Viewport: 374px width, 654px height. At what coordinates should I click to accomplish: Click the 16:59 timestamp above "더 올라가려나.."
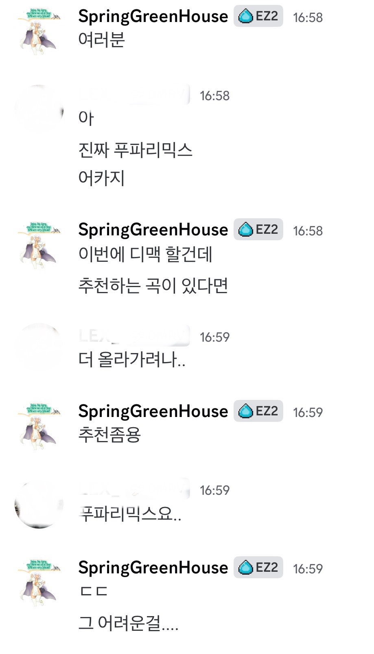pyautogui.click(x=214, y=337)
